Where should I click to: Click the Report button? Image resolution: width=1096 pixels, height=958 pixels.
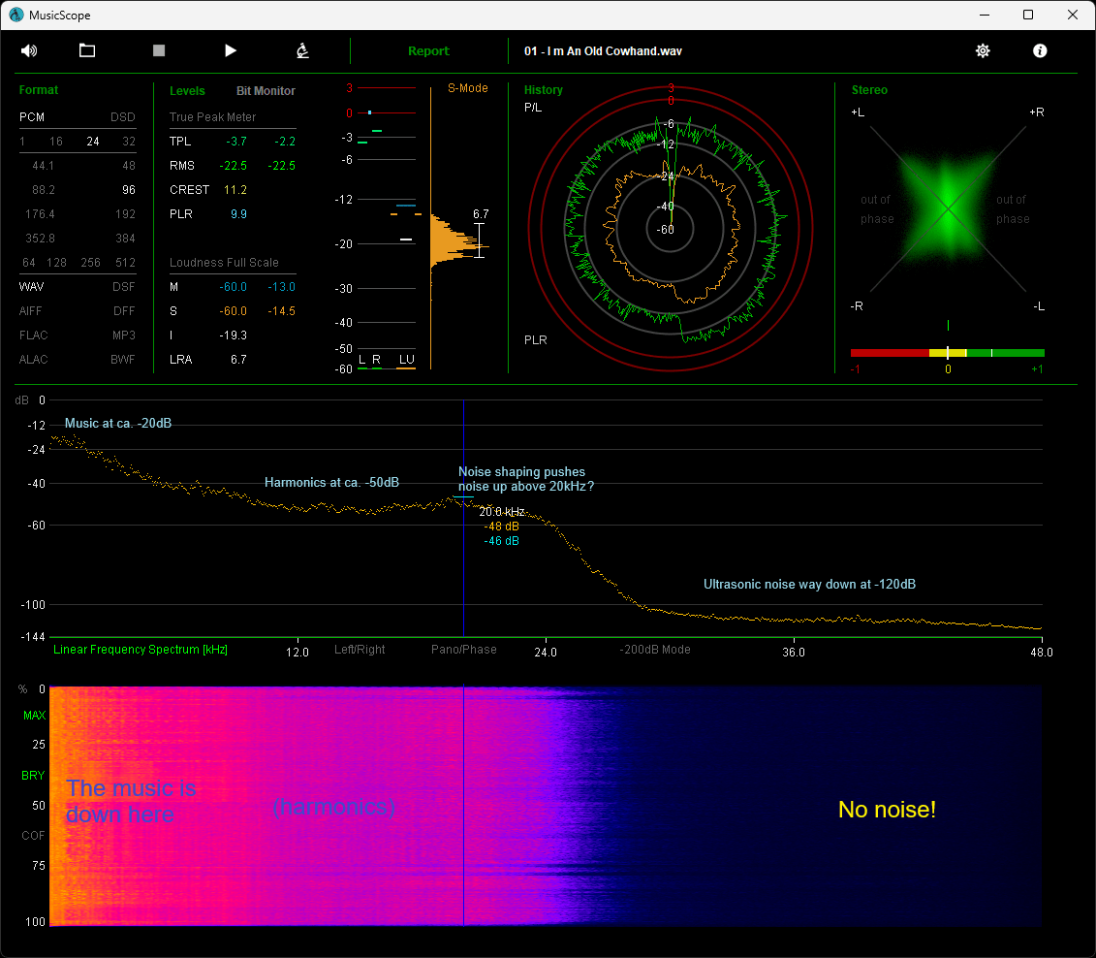pos(428,51)
